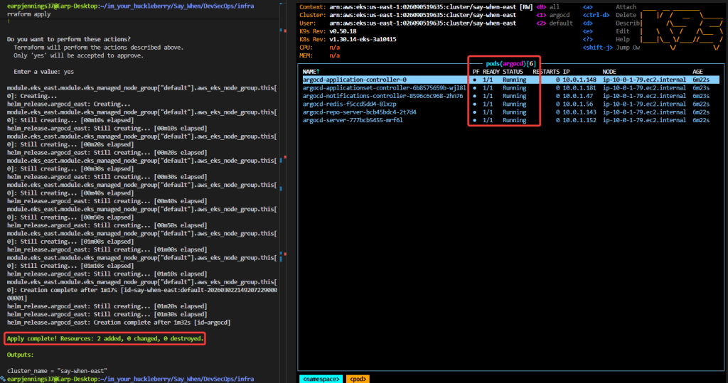Sort pods by the AGE column header
Image resolution: width=728 pixels, height=383 pixels.
697,72
